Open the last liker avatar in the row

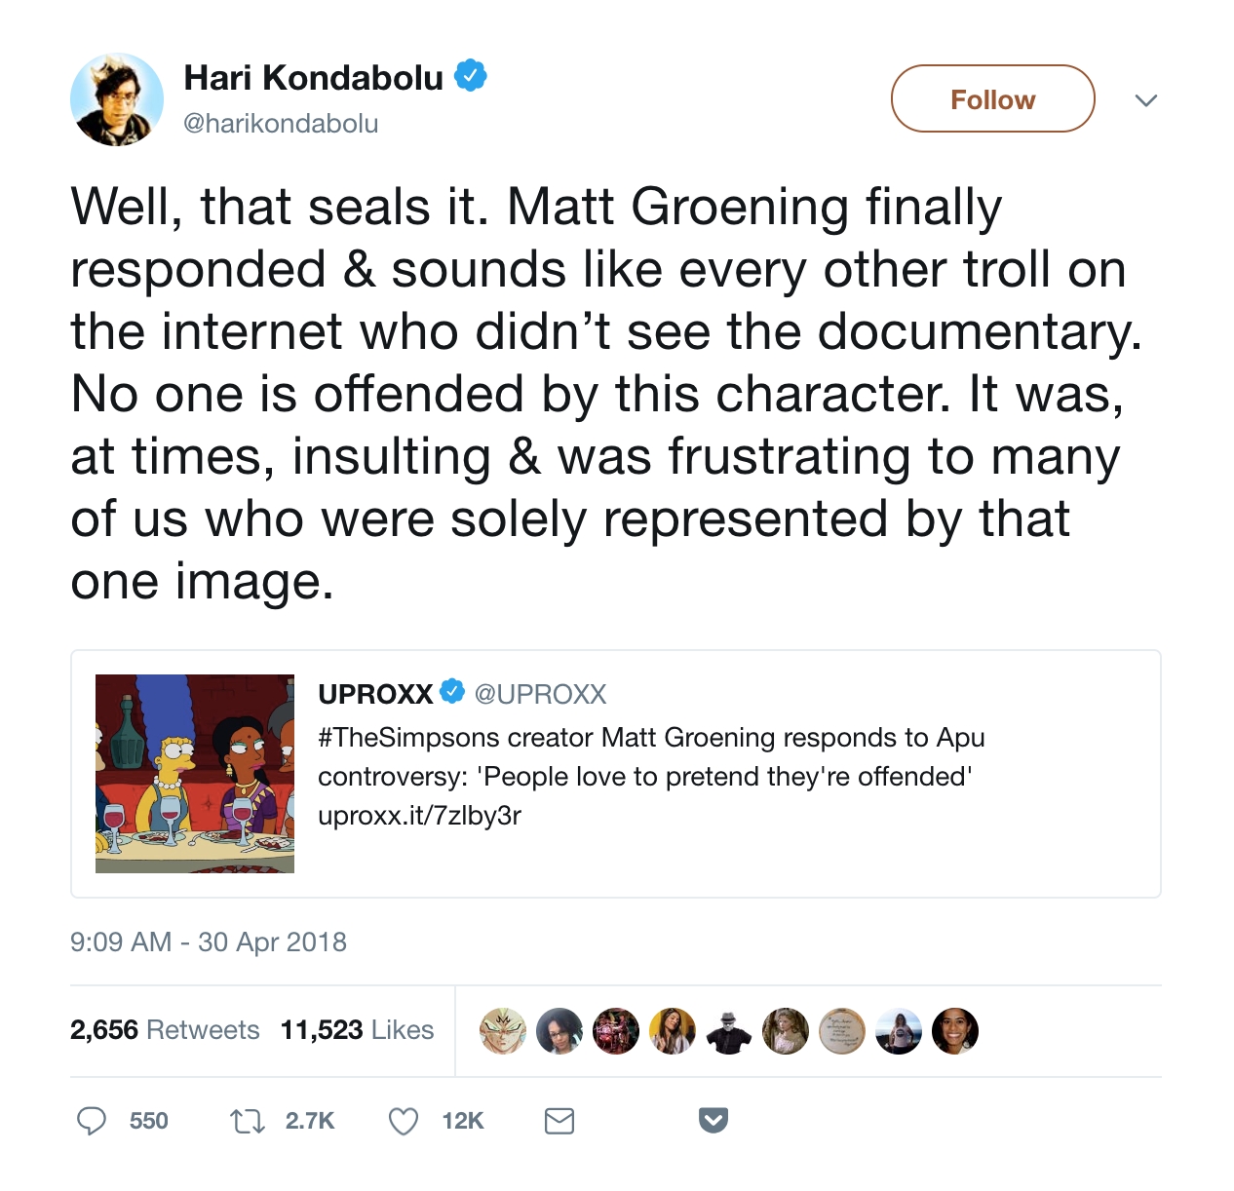click(x=955, y=1031)
